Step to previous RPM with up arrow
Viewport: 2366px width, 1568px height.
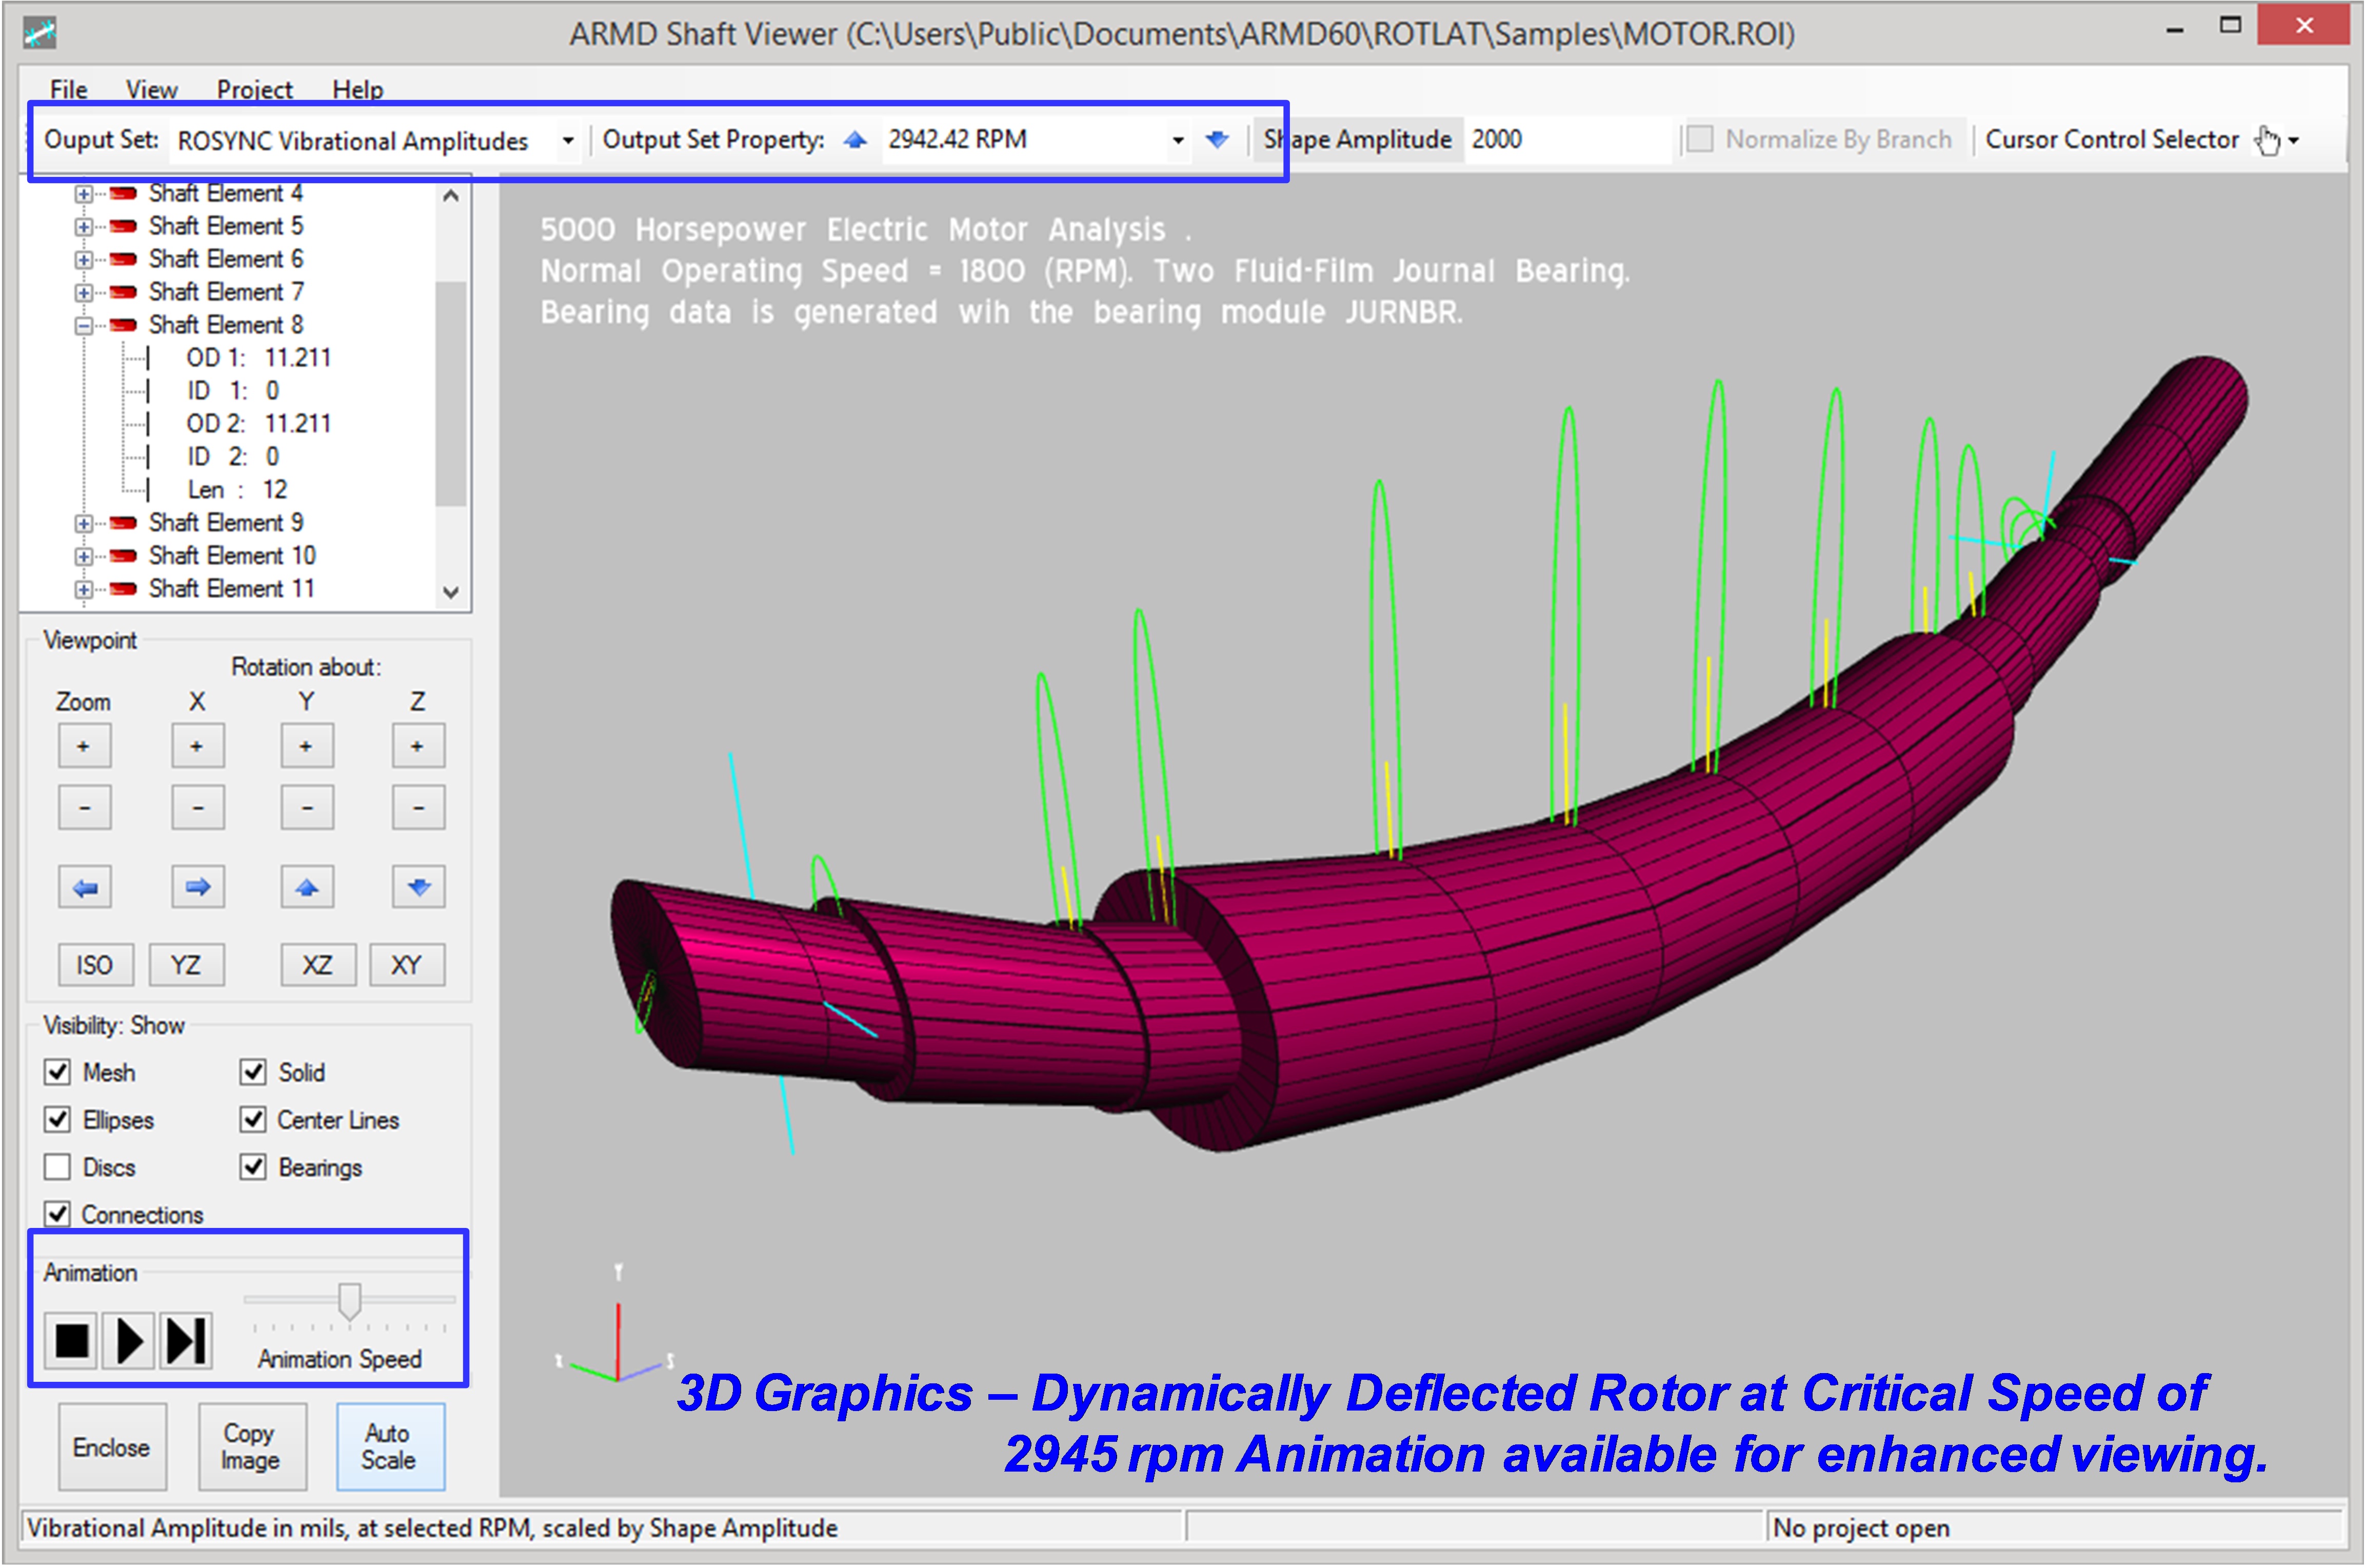[x=855, y=140]
